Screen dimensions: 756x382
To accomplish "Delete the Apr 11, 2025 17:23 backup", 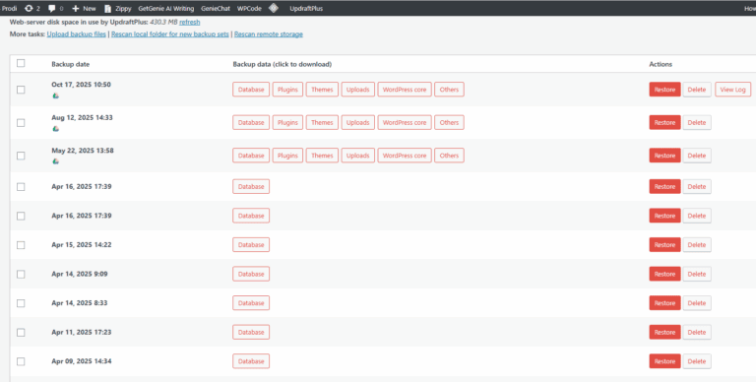I will (697, 332).
